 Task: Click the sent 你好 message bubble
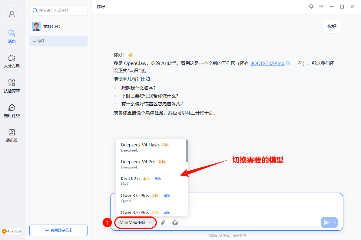coord(332,27)
